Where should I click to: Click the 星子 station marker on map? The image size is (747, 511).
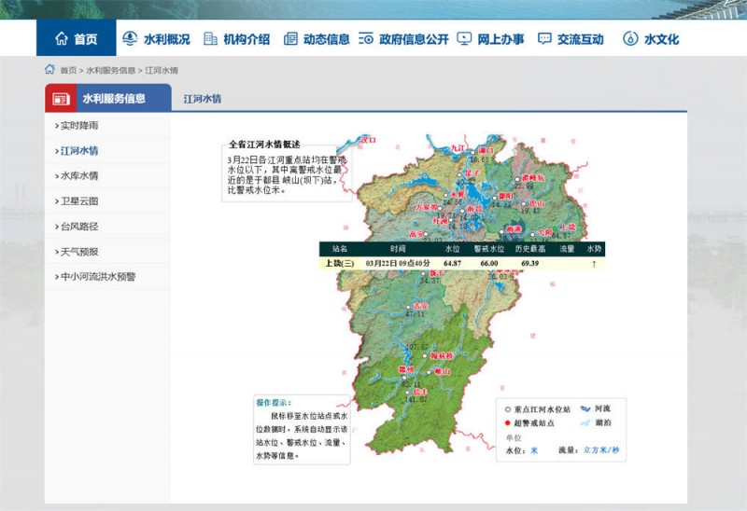click(459, 175)
